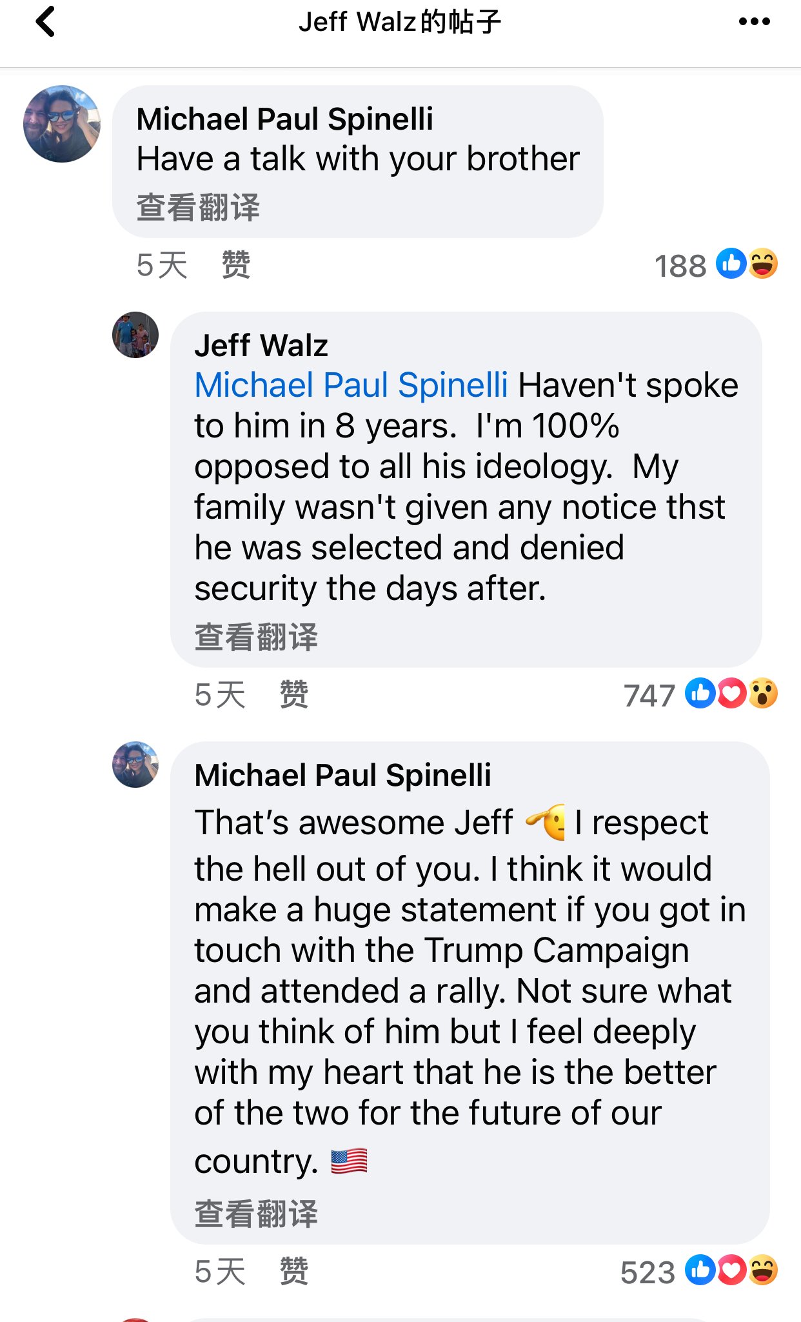View reactions on the 188-reaction comment
The image size is (801, 1322).
tap(716, 265)
